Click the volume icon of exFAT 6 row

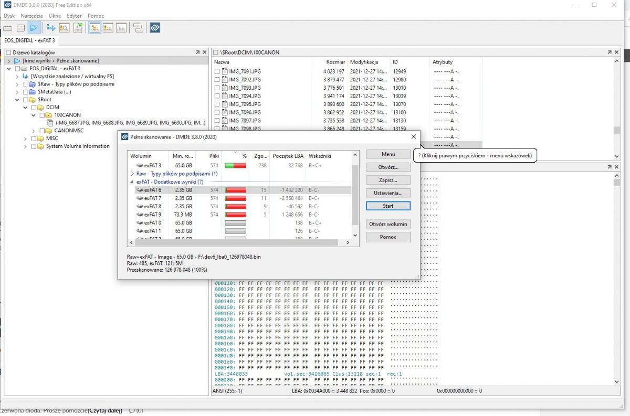(140, 190)
